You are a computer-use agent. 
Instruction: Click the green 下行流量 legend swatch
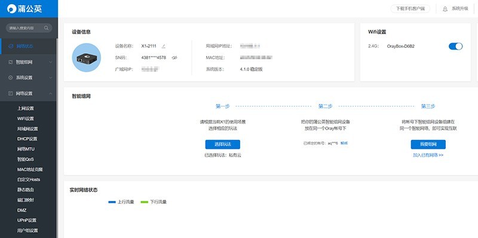144,202
